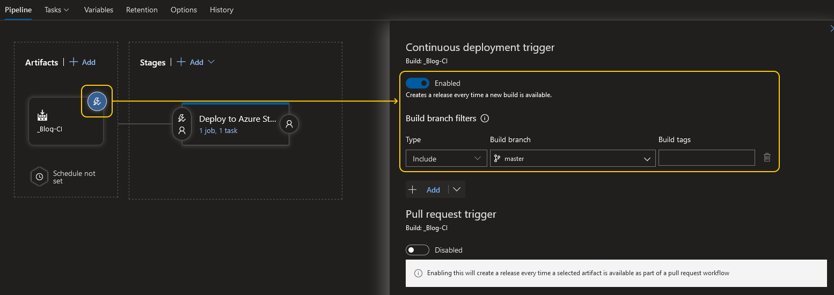This screenshot has height=295, width=834.
Task: Click Add link next to Stages
Action: coord(196,62)
